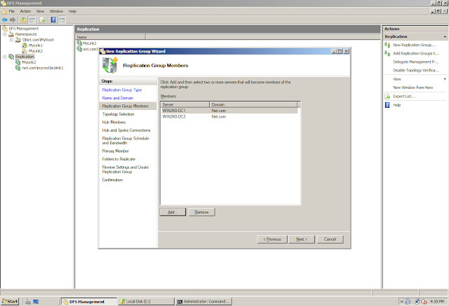
Task: Go to Name and Domain step link
Action: pyautogui.click(x=118, y=98)
